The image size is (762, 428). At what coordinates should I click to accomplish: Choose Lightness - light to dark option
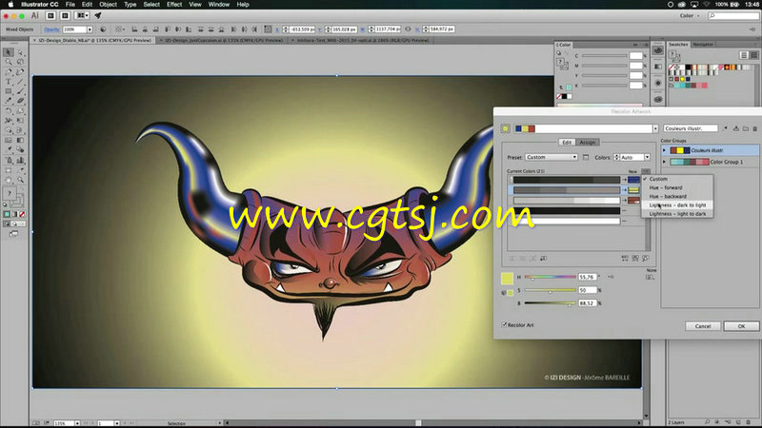677,214
